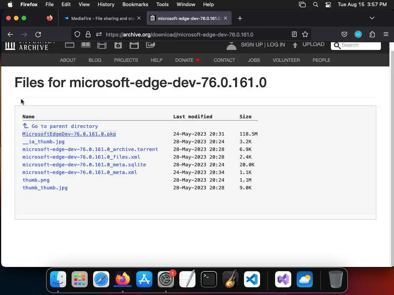Open the ABOUT nav link
The height and width of the screenshot is (295, 394).
68,60
